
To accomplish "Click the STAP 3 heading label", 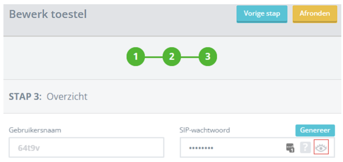I will pos(26,96).
